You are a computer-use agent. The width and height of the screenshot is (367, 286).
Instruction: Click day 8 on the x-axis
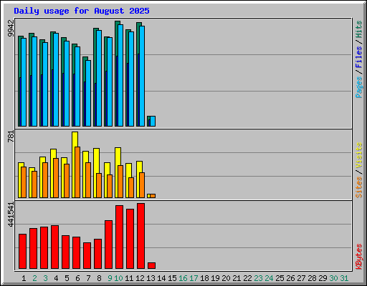pos(99,278)
